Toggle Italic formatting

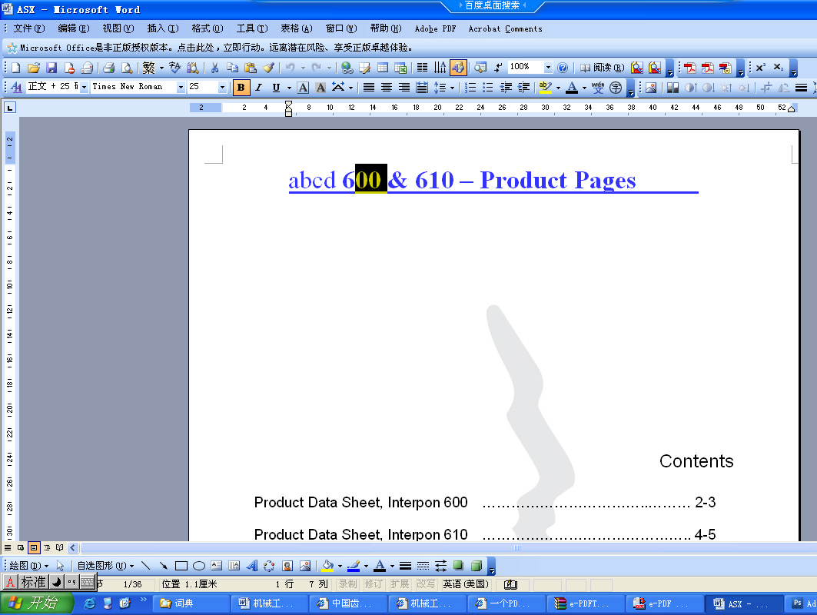tap(258, 88)
